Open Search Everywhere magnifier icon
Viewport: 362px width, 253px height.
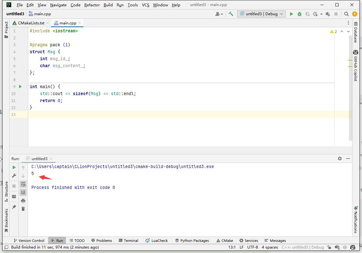point(346,14)
